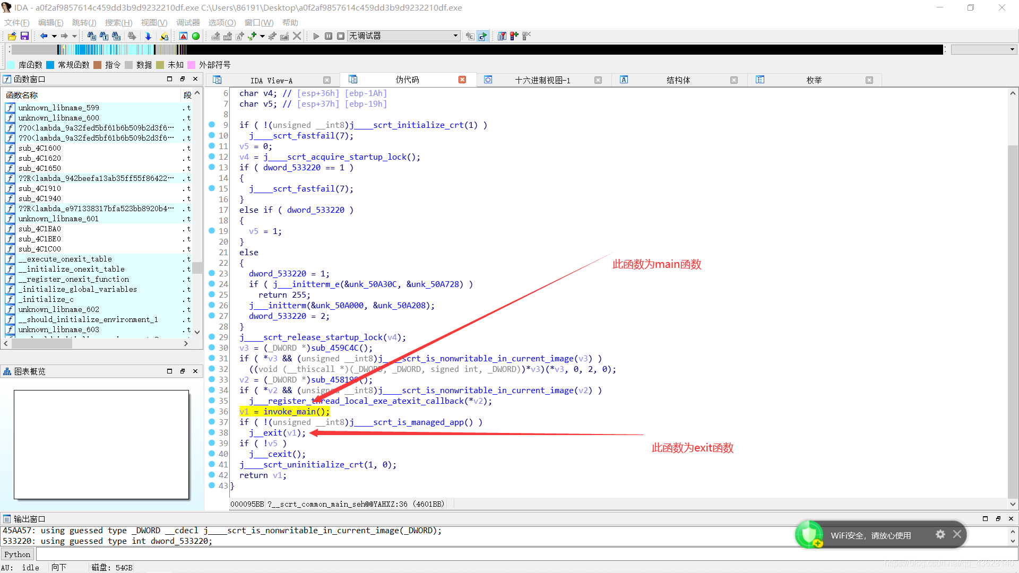1019x573 pixels.
Task: Click the green circle toolbar icon
Action: [x=196, y=36]
